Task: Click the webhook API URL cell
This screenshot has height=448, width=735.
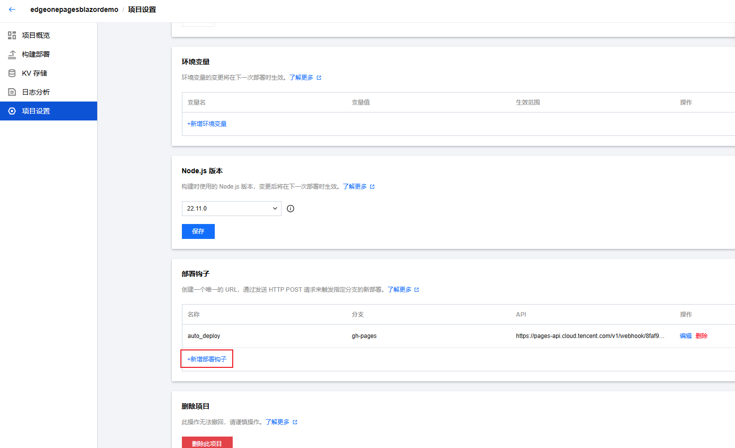Action: click(x=590, y=336)
